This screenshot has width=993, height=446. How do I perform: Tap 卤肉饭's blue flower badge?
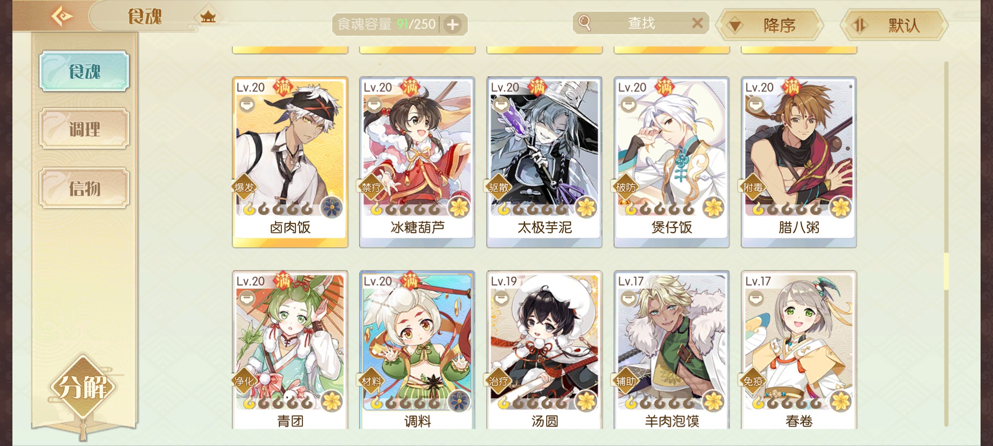pyautogui.click(x=332, y=207)
